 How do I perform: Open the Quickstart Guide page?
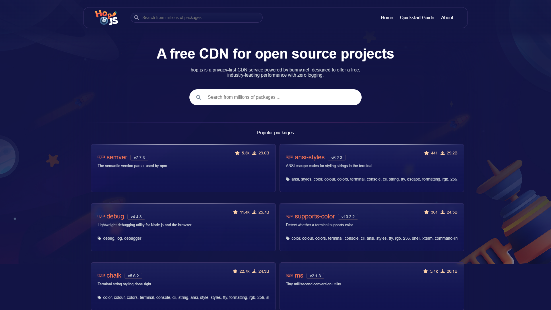click(417, 18)
